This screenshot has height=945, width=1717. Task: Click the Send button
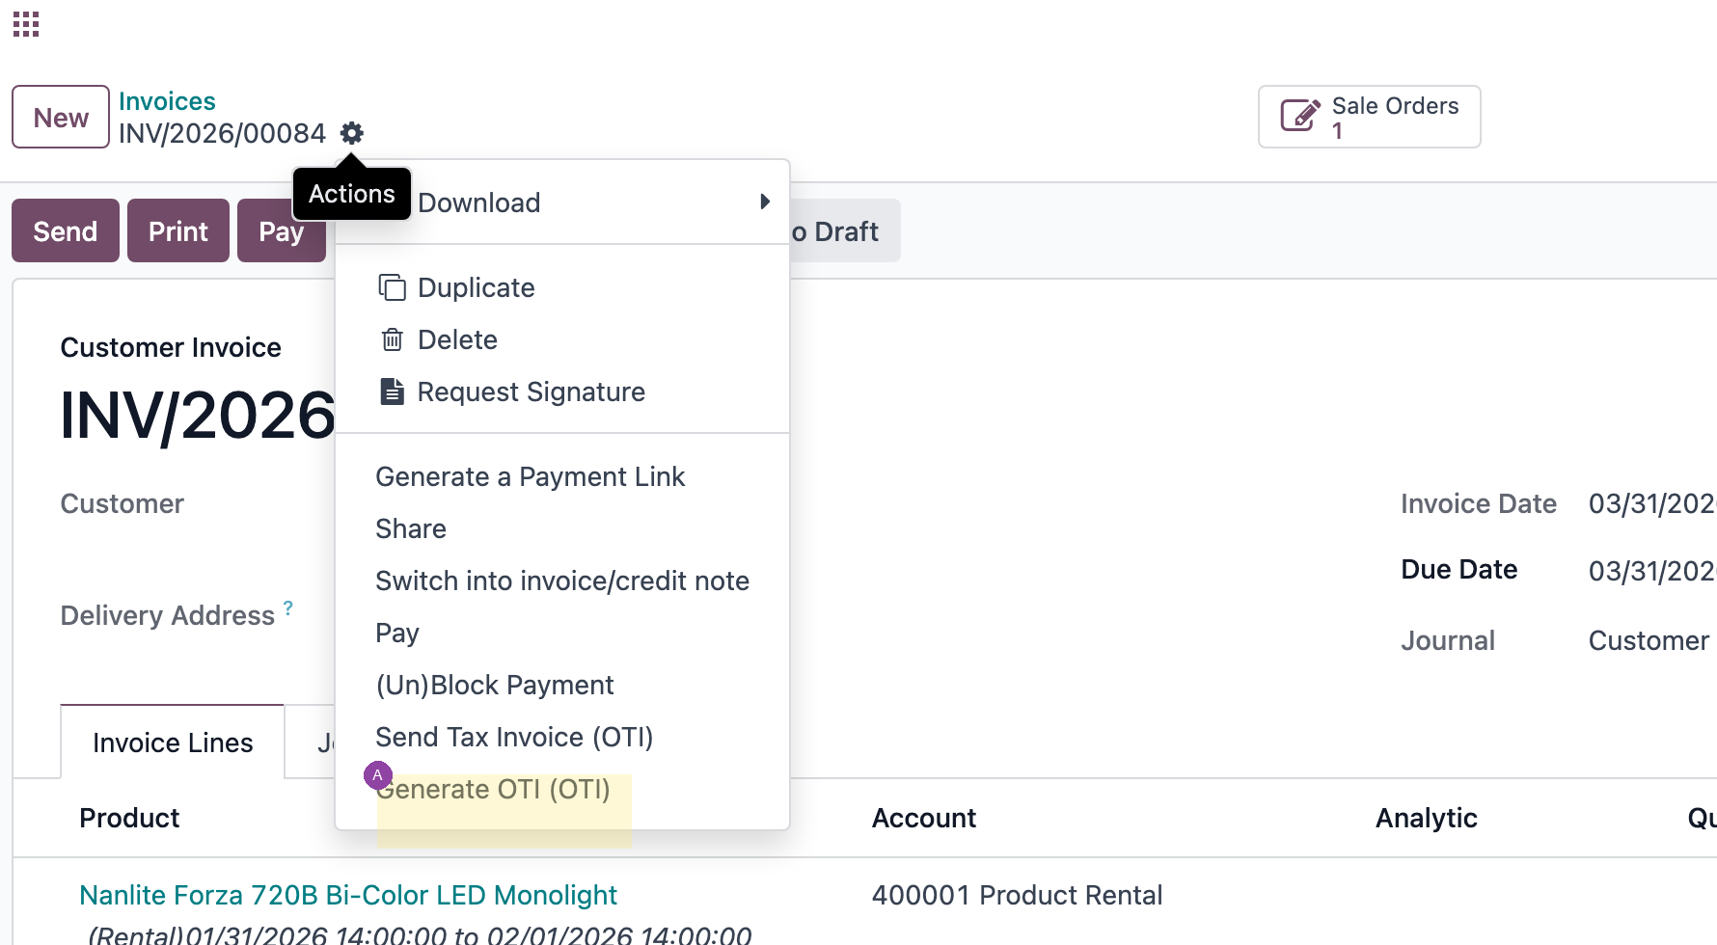click(66, 230)
